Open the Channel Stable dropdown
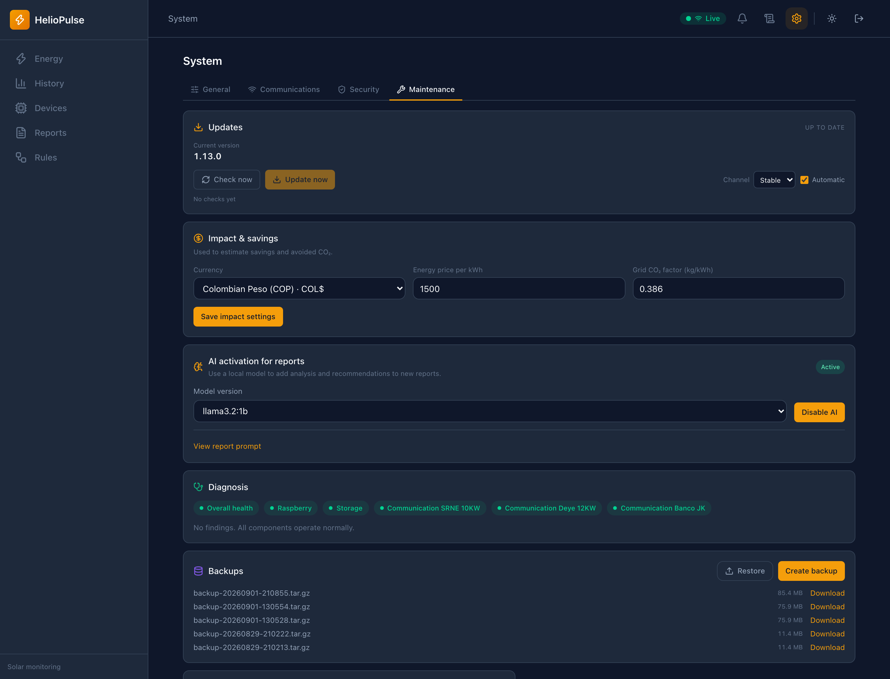This screenshot has height=679, width=890. [x=774, y=180]
